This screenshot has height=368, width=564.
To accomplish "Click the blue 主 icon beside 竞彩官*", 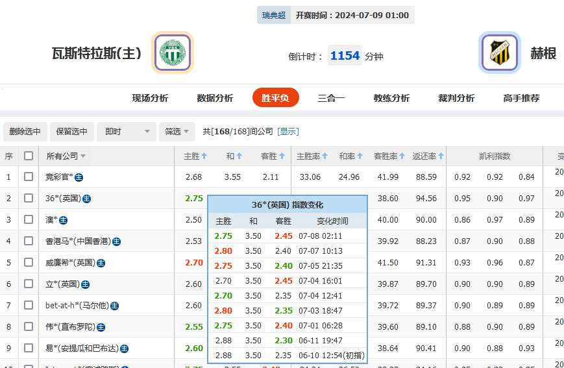I will coord(79,177).
